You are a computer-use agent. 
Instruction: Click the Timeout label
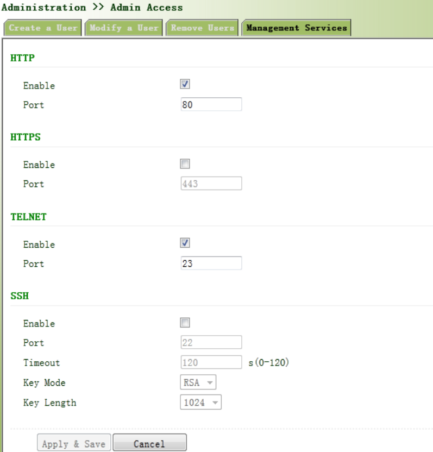[41, 363]
